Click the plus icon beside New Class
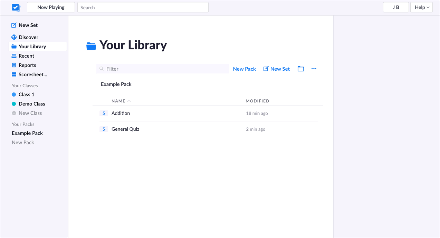 (15, 113)
